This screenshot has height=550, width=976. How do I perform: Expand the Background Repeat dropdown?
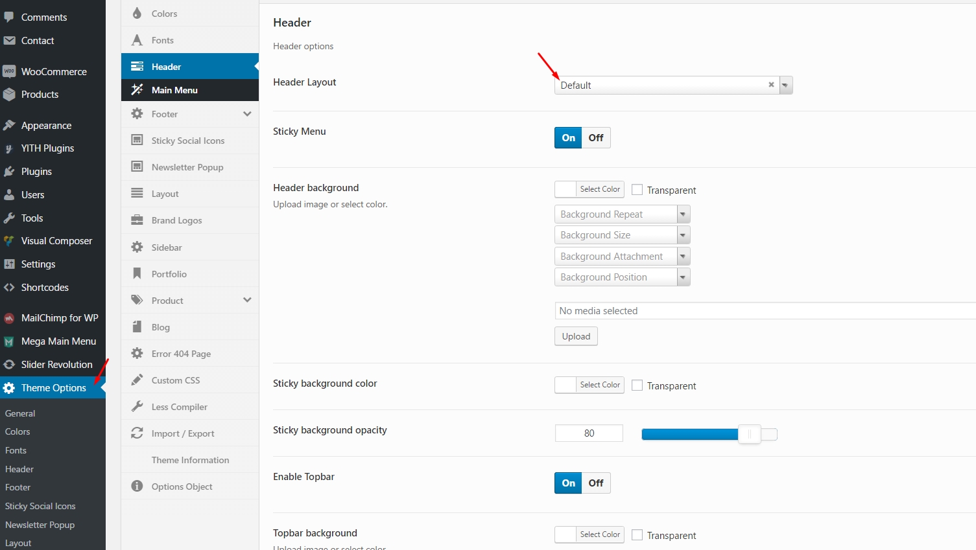pyautogui.click(x=682, y=214)
